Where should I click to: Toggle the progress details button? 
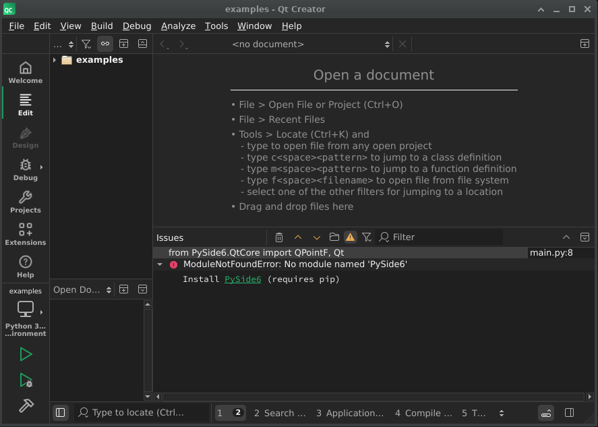(546, 413)
